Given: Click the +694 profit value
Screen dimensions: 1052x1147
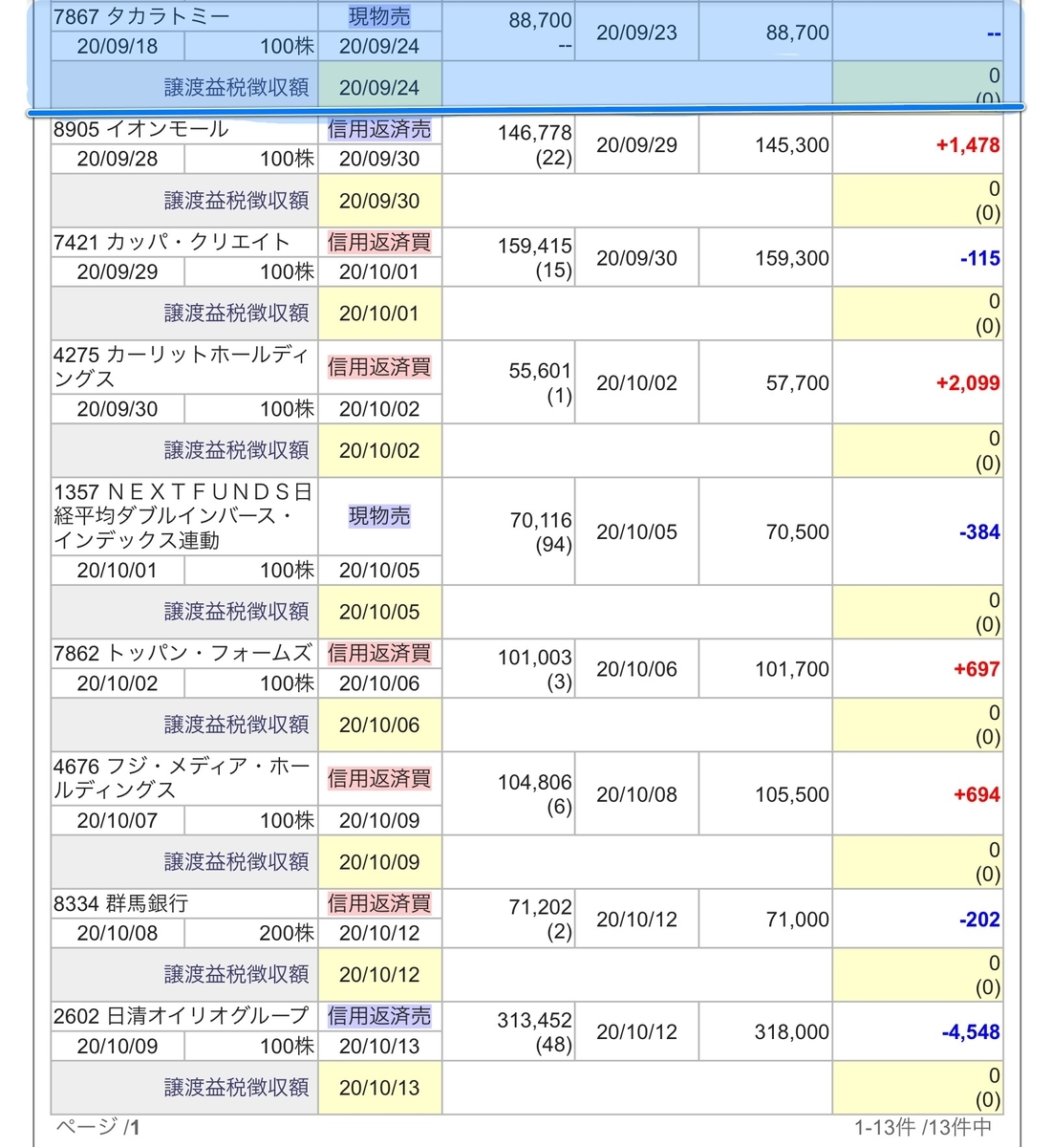Looking at the screenshot, I should tap(977, 794).
